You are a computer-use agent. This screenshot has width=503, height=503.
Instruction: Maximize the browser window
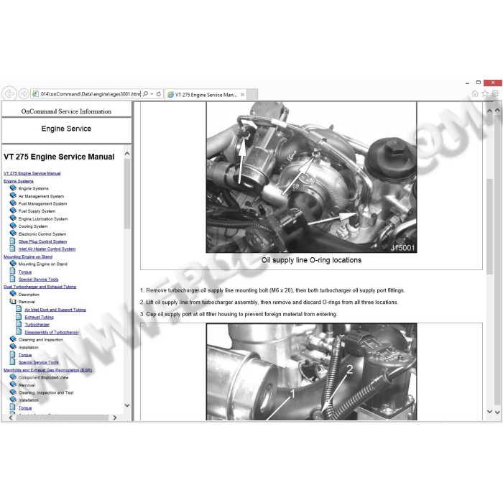(478, 83)
